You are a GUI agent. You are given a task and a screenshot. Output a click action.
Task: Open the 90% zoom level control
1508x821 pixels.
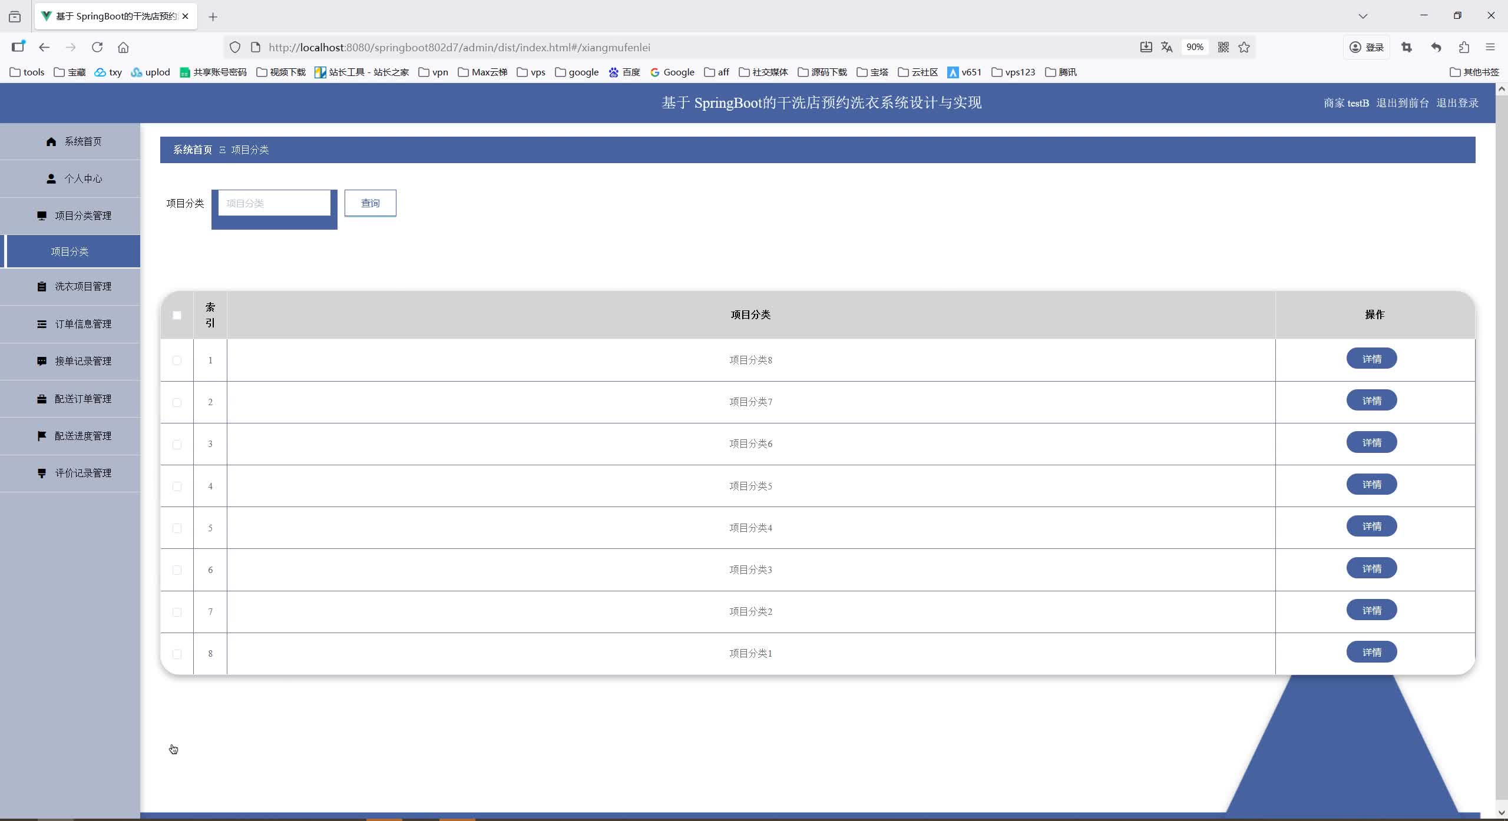click(x=1195, y=47)
